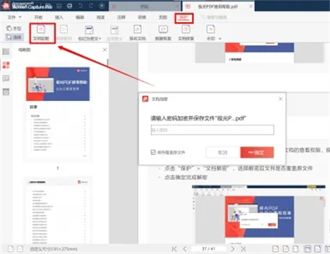The image size is (330, 254).
Task: Click the password input field in the dialog
Action: tap(212, 130)
